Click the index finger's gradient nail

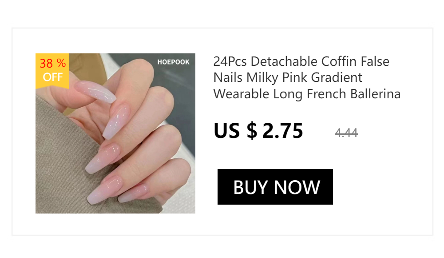point(116,121)
